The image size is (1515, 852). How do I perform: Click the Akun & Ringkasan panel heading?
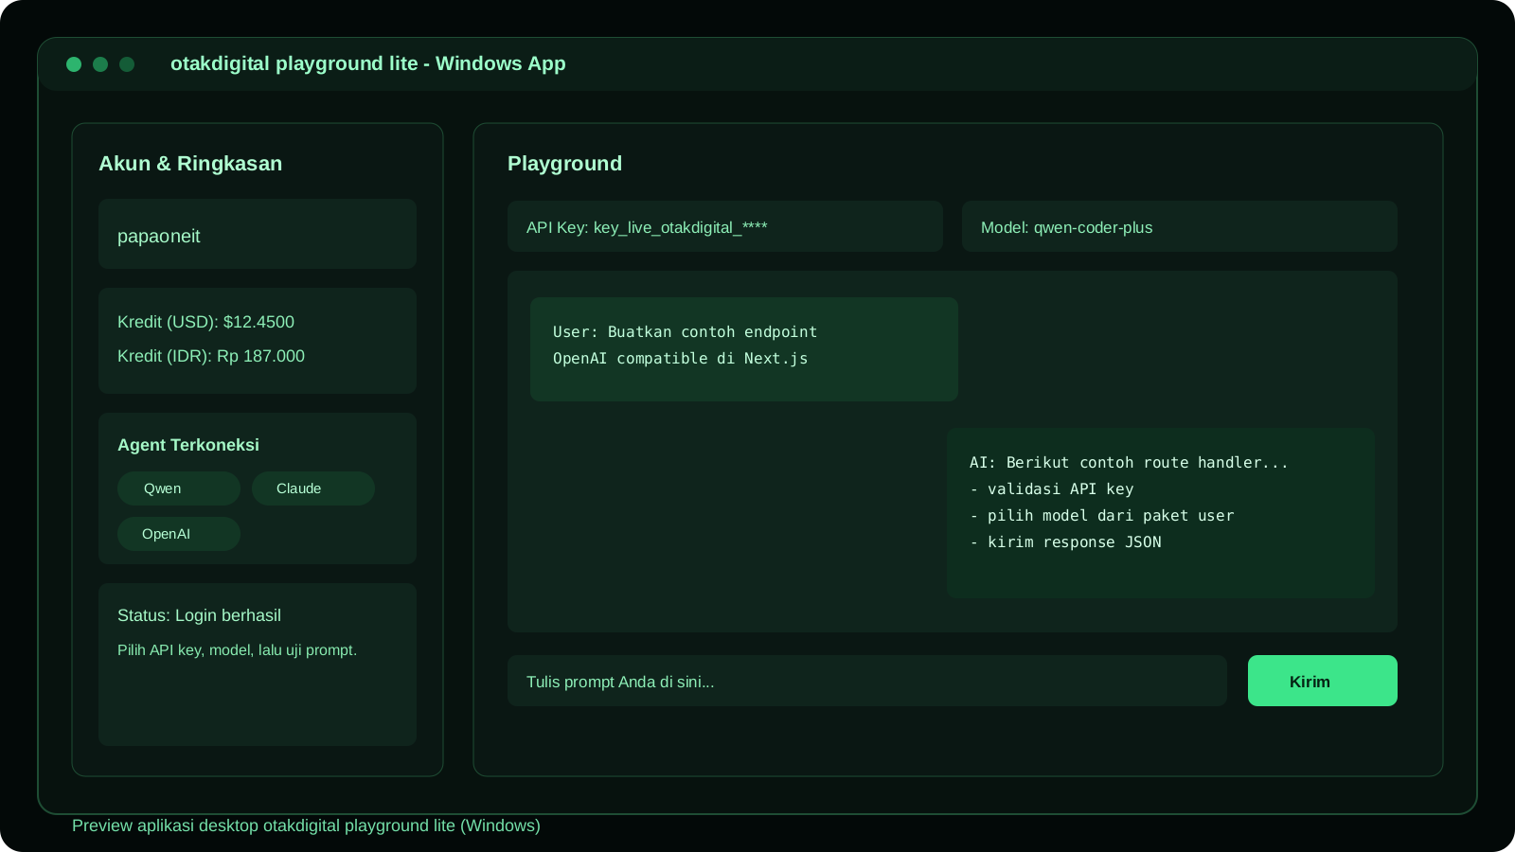pyautogui.click(x=190, y=164)
